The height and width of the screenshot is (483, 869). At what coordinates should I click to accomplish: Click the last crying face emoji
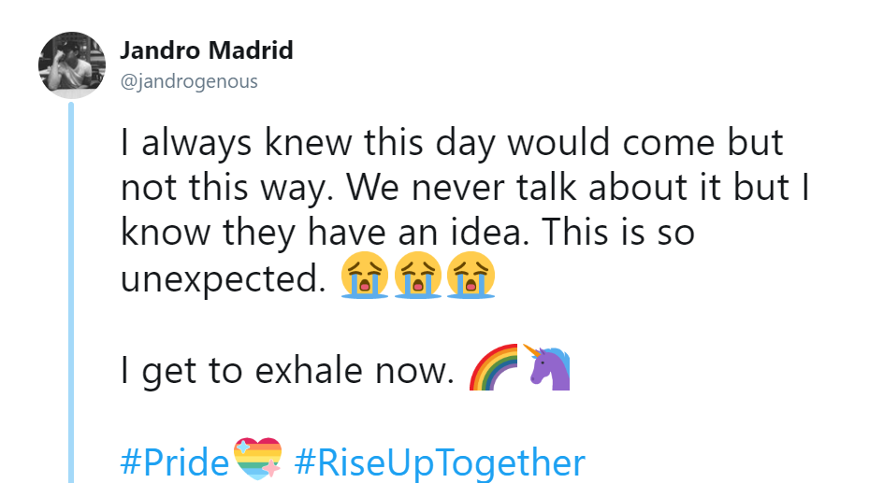(471, 275)
